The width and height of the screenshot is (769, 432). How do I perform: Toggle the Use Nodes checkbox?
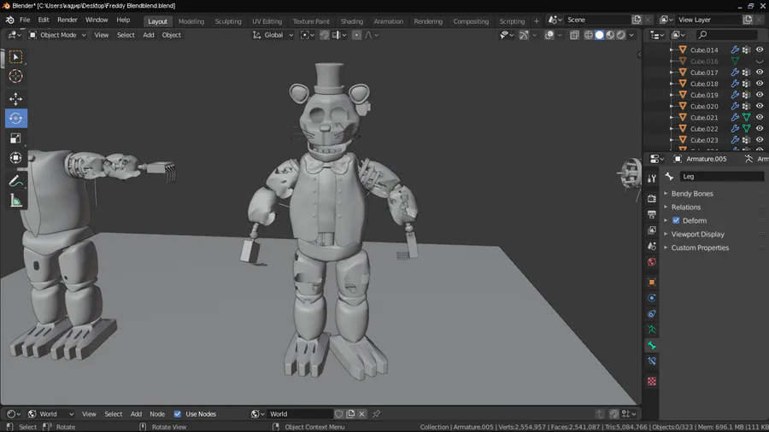click(x=178, y=414)
